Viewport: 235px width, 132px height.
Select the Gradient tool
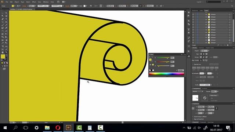click(x=6, y=40)
